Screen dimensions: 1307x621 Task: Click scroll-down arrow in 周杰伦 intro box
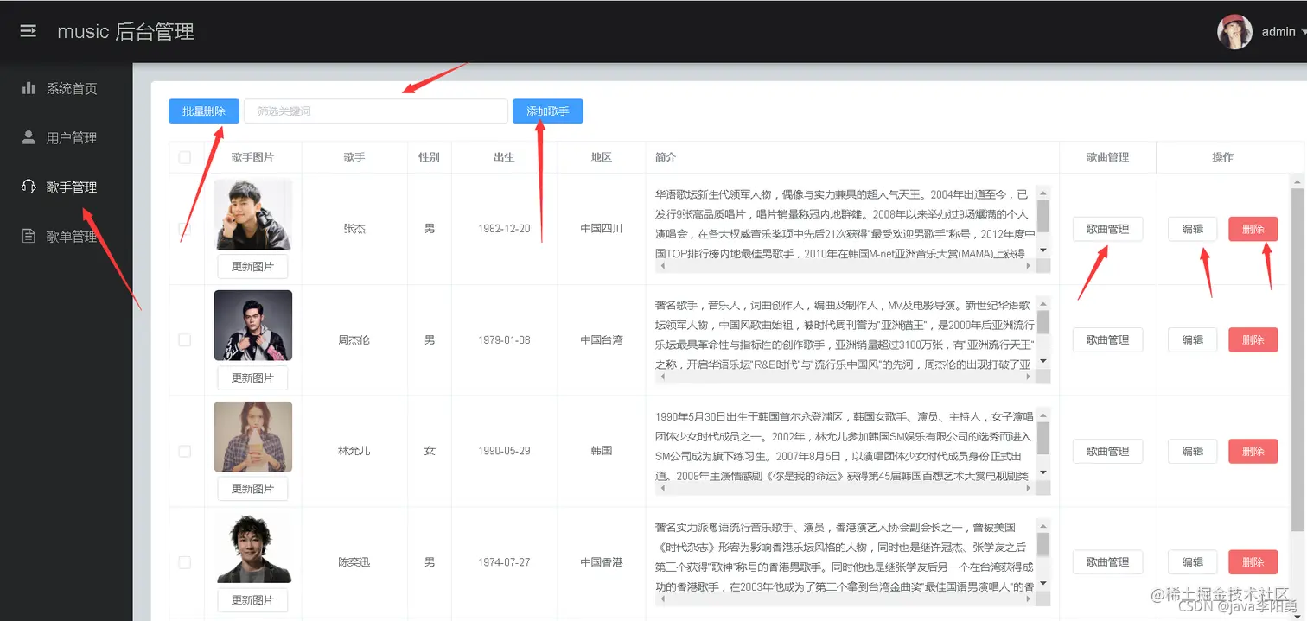click(1043, 361)
